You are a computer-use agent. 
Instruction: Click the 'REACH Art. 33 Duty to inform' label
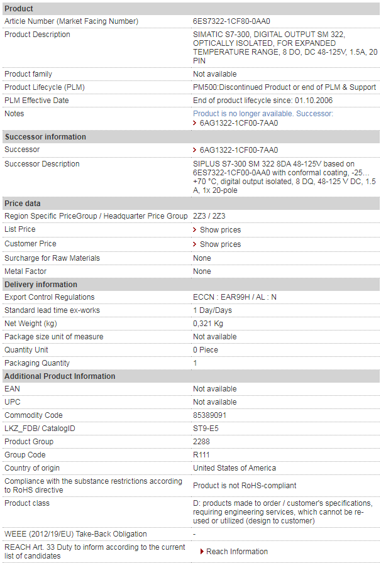(95, 552)
